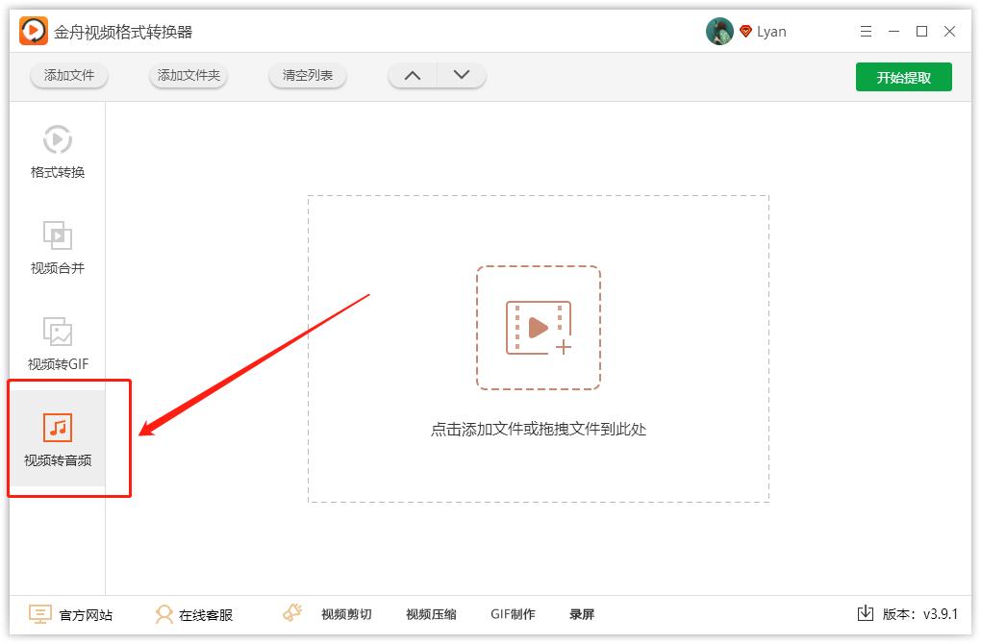Open the GIF制作 (GIF Maker) feature
This screenshot has width=981, height=644.
point(513,613)
